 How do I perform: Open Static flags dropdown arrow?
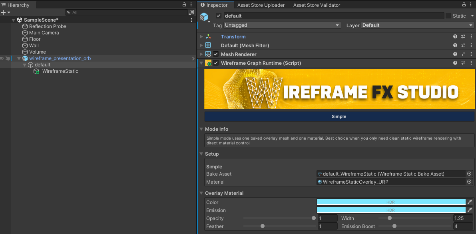(x=472, y=16)
